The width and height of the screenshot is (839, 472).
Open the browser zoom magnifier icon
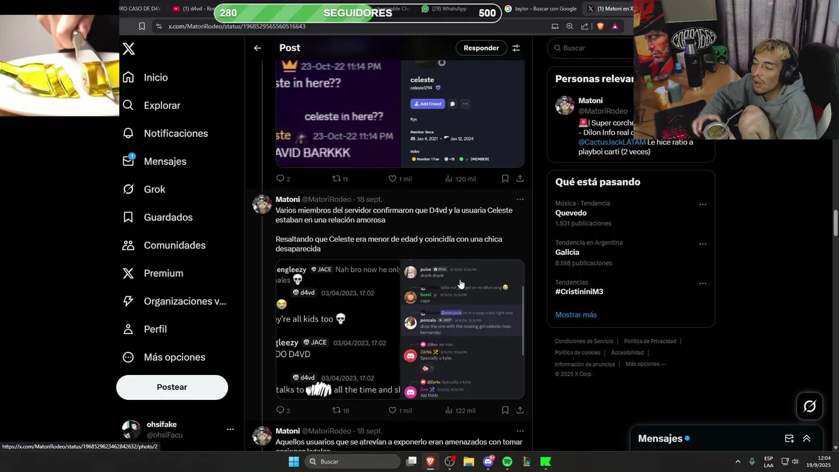click(570, 26)
